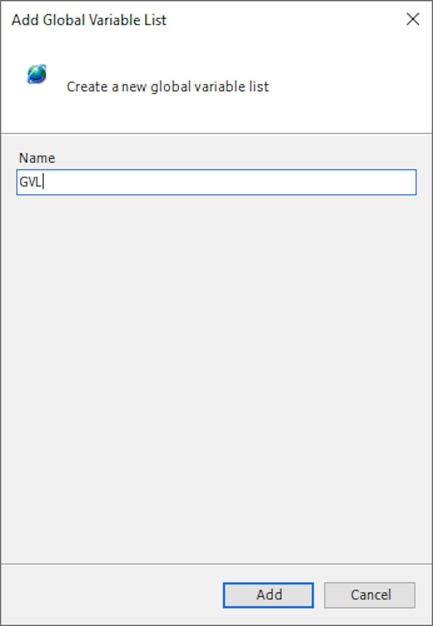Click the 'Create a new global variable list' heading
This screenshot has height=626, width=433.
click(168, 87)
